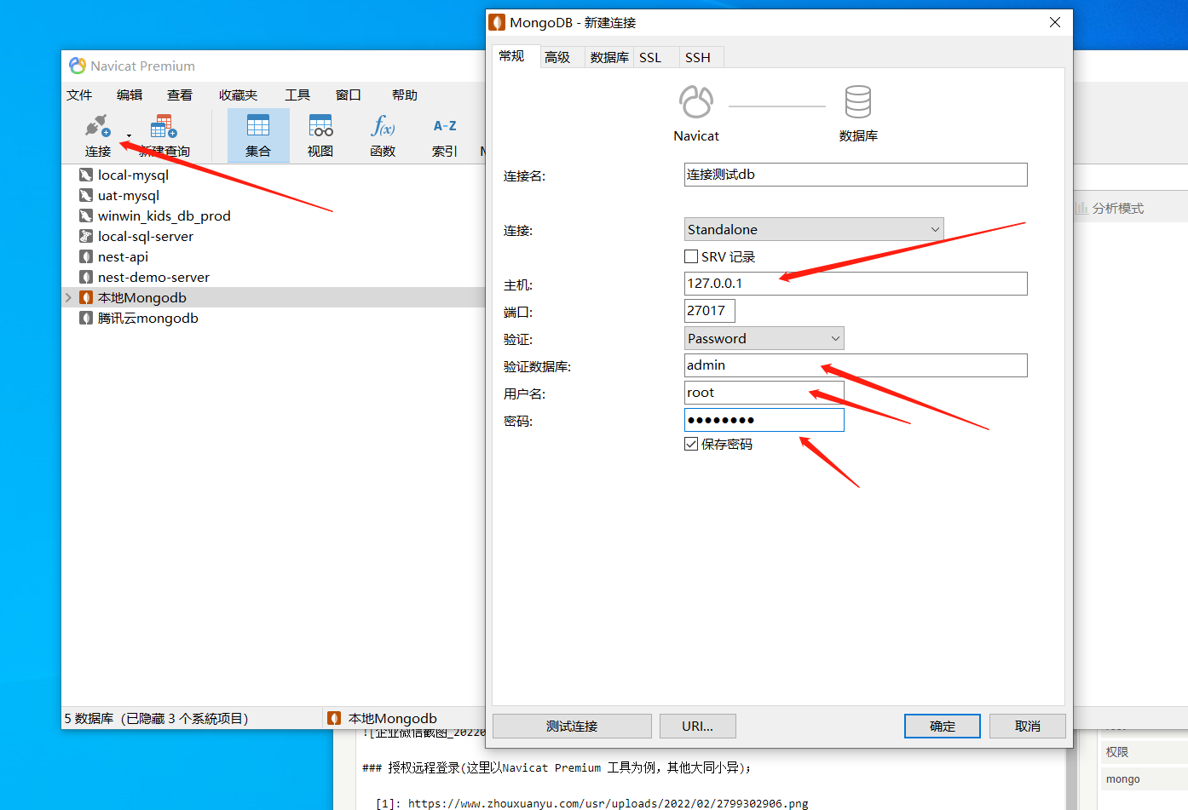Select nest-demo-server in the connection list

tap(153, 277)
